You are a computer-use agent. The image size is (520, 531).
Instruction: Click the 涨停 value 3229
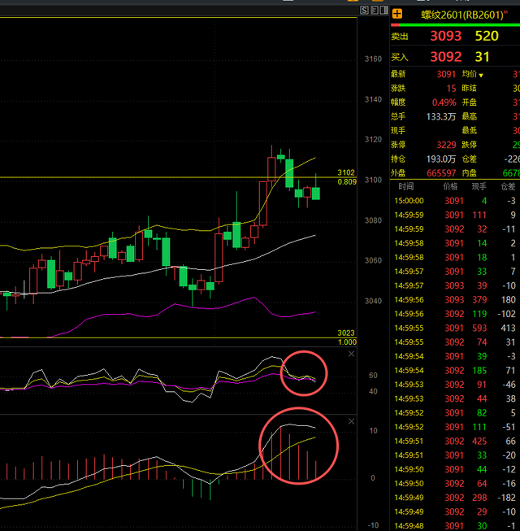pos(446,145)
